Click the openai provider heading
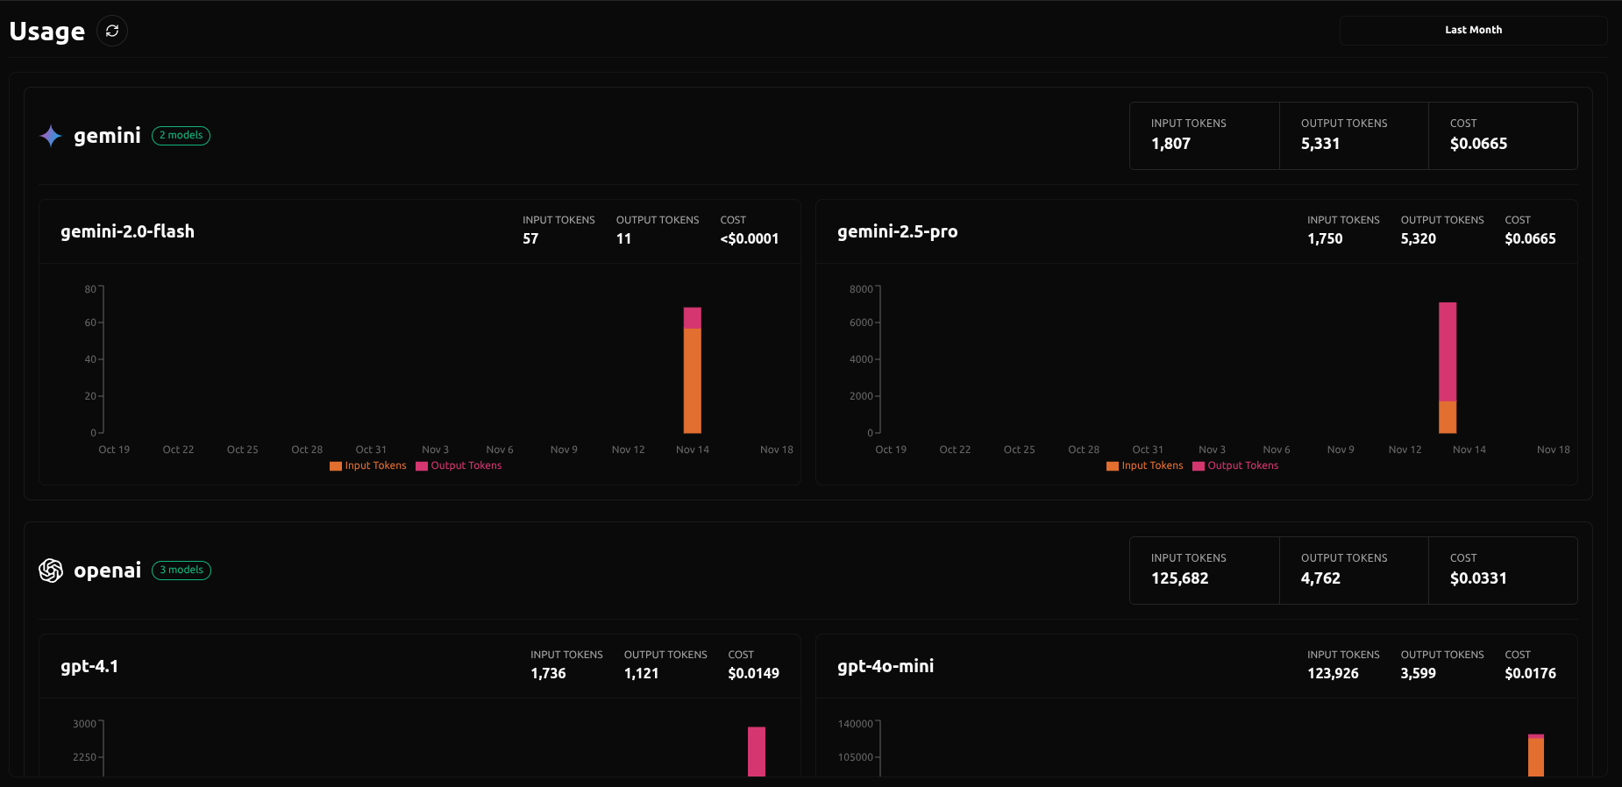 point(107,571)
